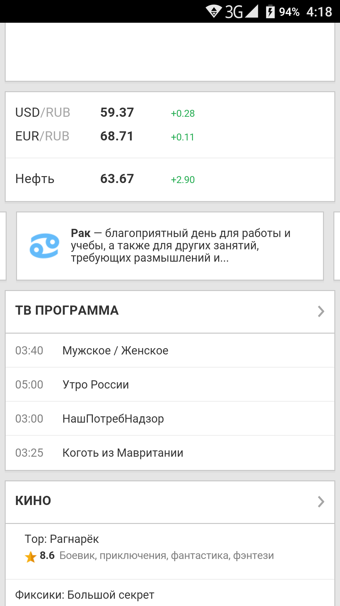This screenshot has width=340, height=606.
Task: Tap the battery charging icon
Action: point(270,12)
